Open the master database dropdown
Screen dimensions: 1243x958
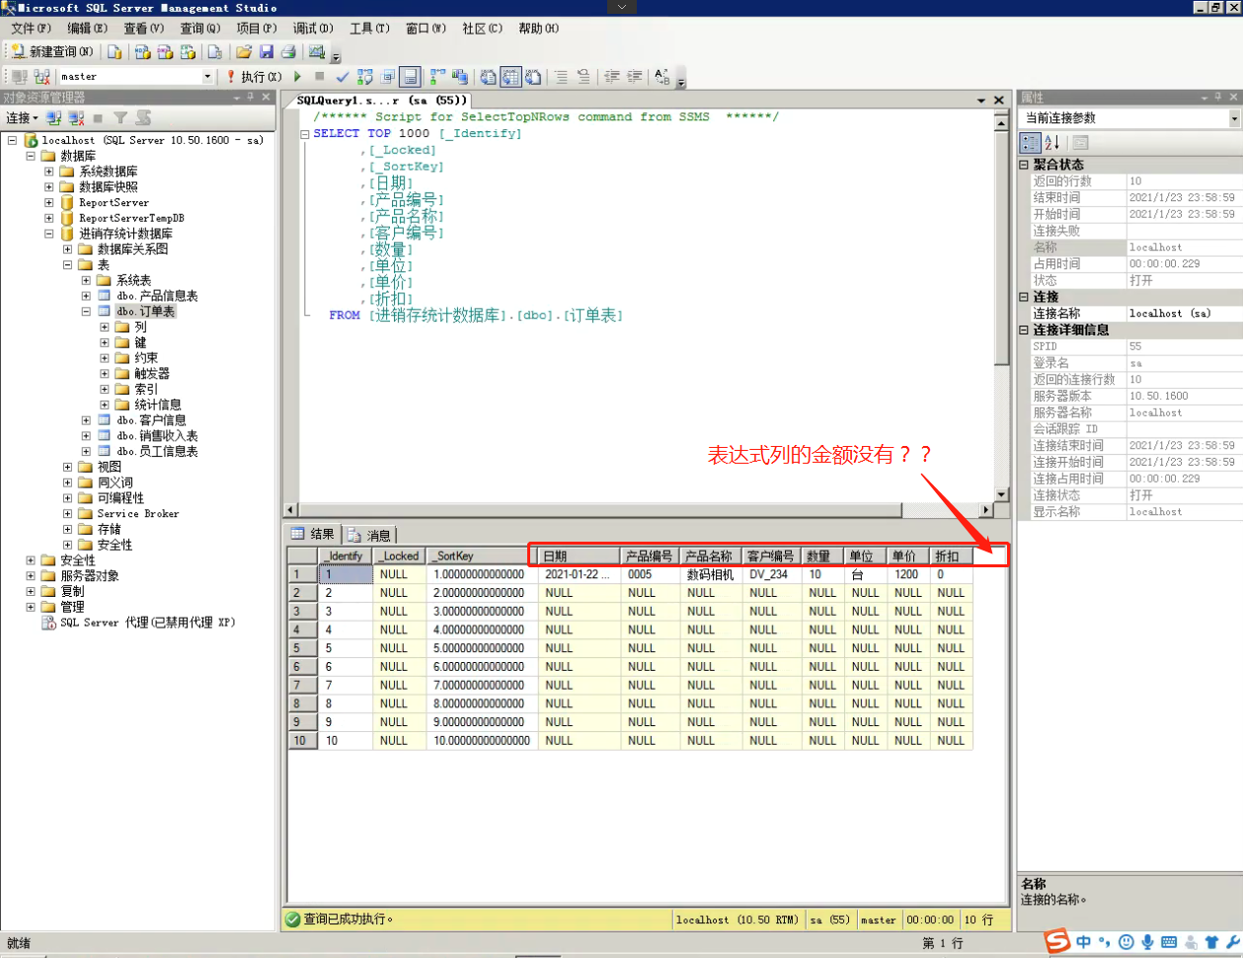(x=207, y=76)
